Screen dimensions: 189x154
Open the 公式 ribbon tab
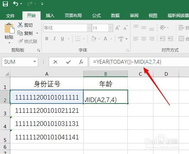[x=96, y=15]
